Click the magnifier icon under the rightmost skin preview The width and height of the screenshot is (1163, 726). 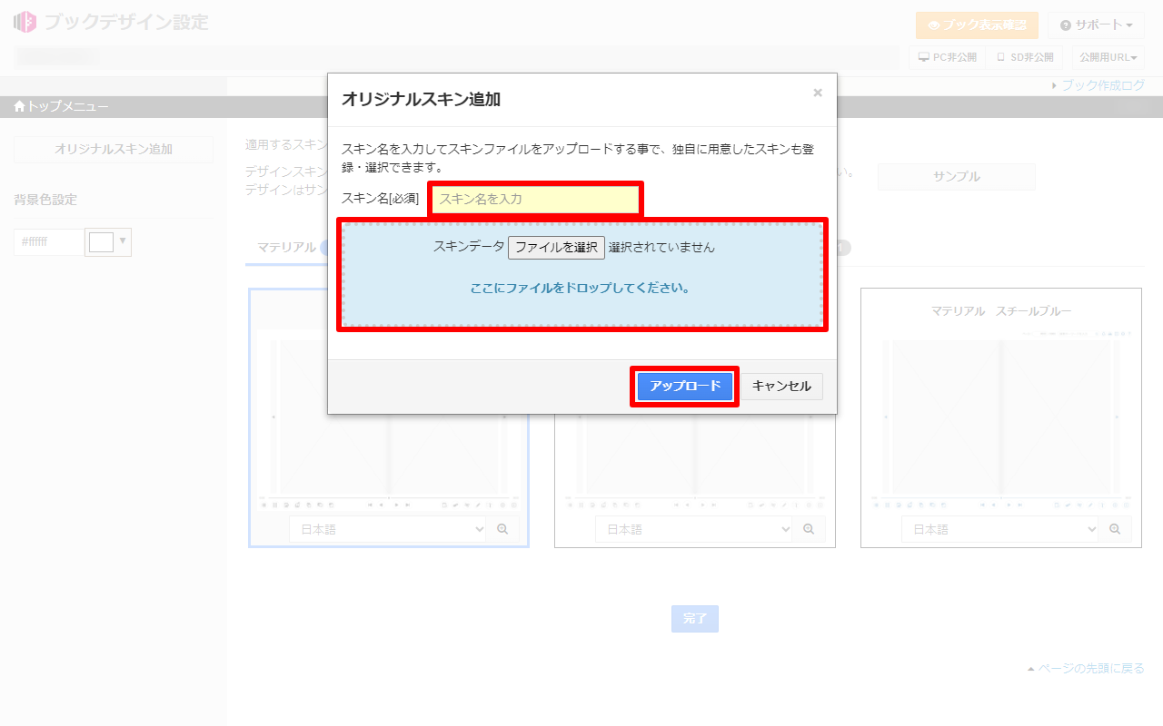[x=1116, y=529]
